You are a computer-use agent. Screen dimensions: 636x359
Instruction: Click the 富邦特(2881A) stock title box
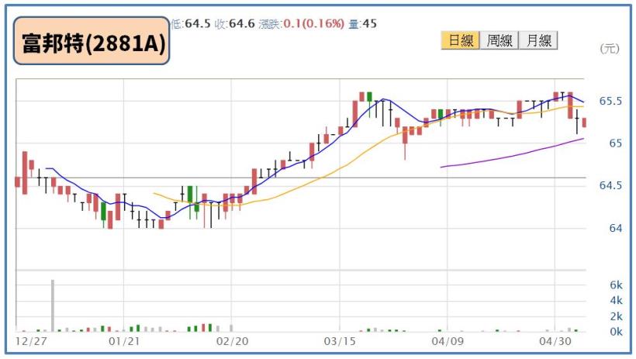[92, 41]
